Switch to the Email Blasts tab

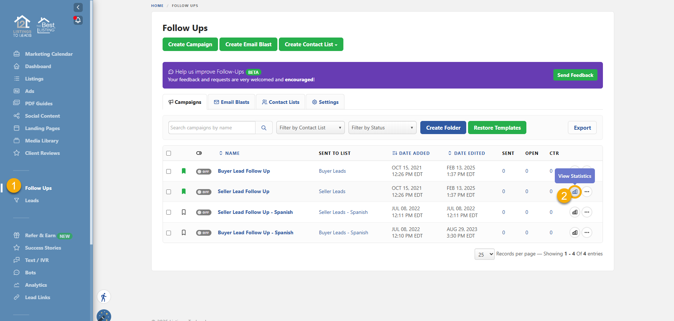pos(231,102)
